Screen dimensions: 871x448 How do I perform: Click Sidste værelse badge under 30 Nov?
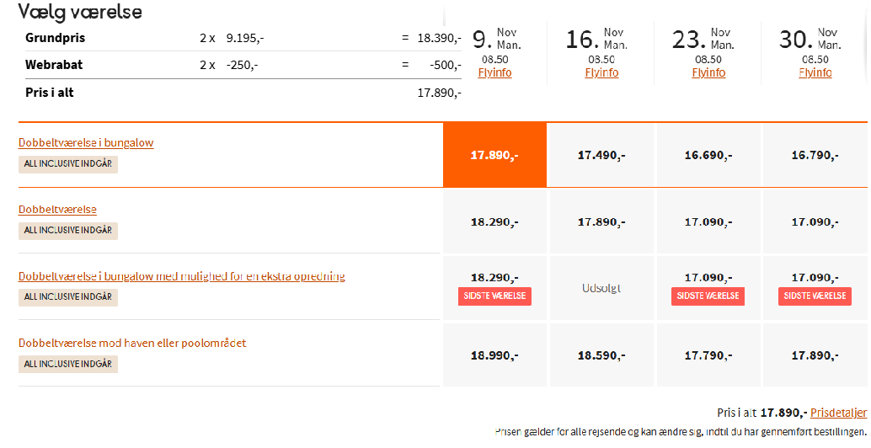coord(815,296)
